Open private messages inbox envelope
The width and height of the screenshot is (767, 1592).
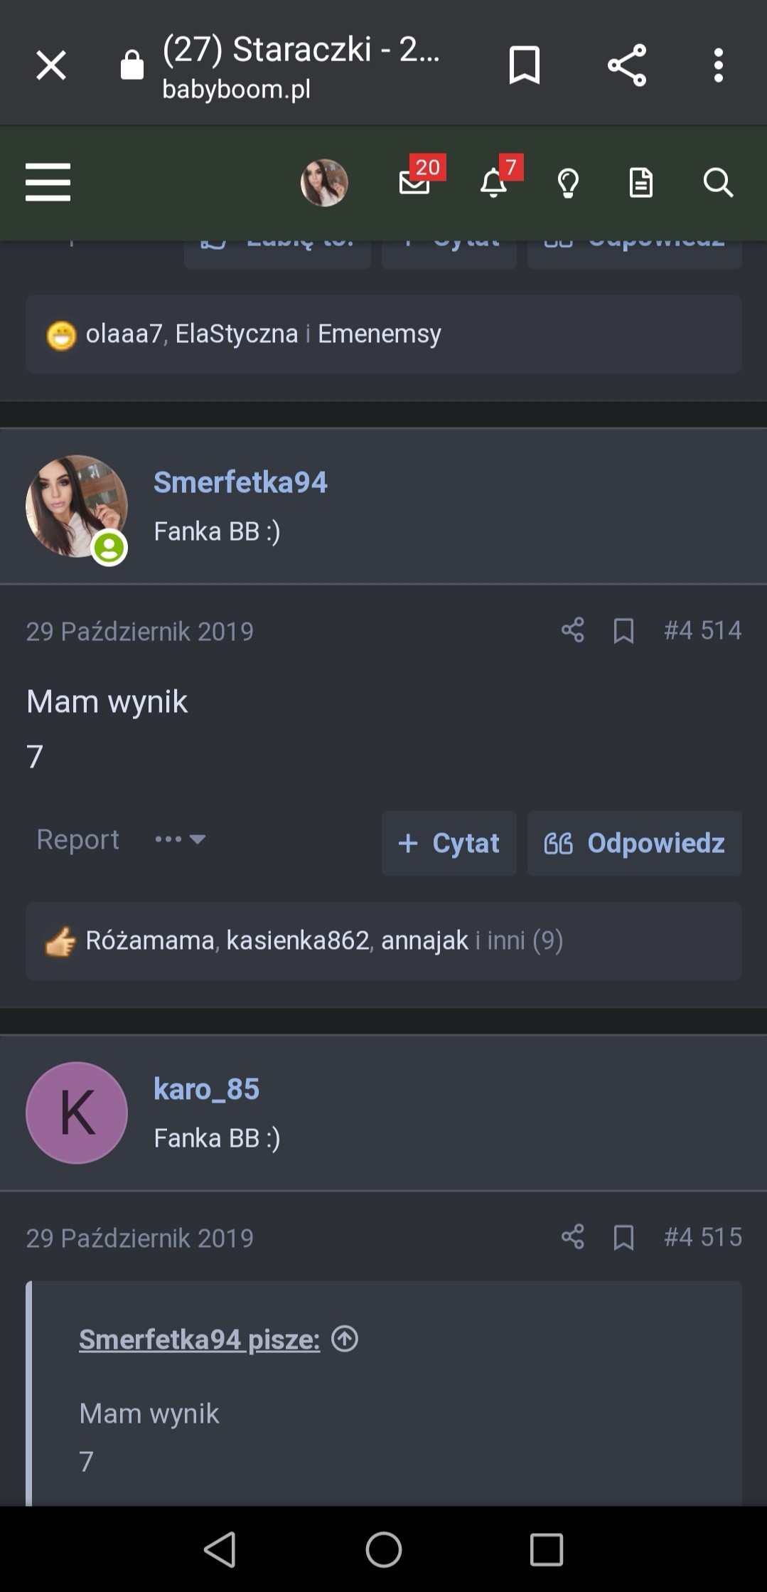pyautogui.click(x=415, y=183)
